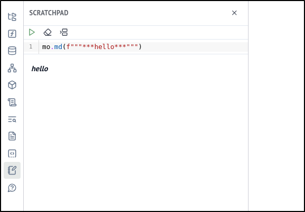Close the Scratchpad panel

coord(234,13)
